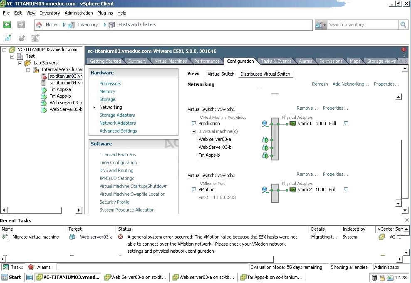Click Properties... link for vSwitch2
411x283 pixels.
pyautogui.click(x=335, y=174)
